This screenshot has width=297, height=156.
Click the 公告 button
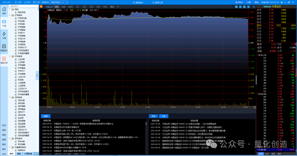163,116
